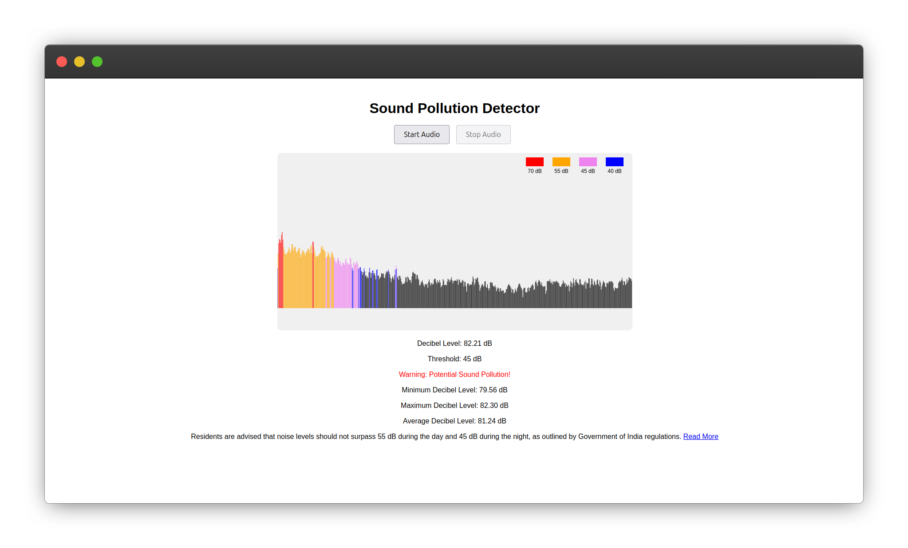Click the blue 40 dB legend swatch

click(x=614, y=162)
